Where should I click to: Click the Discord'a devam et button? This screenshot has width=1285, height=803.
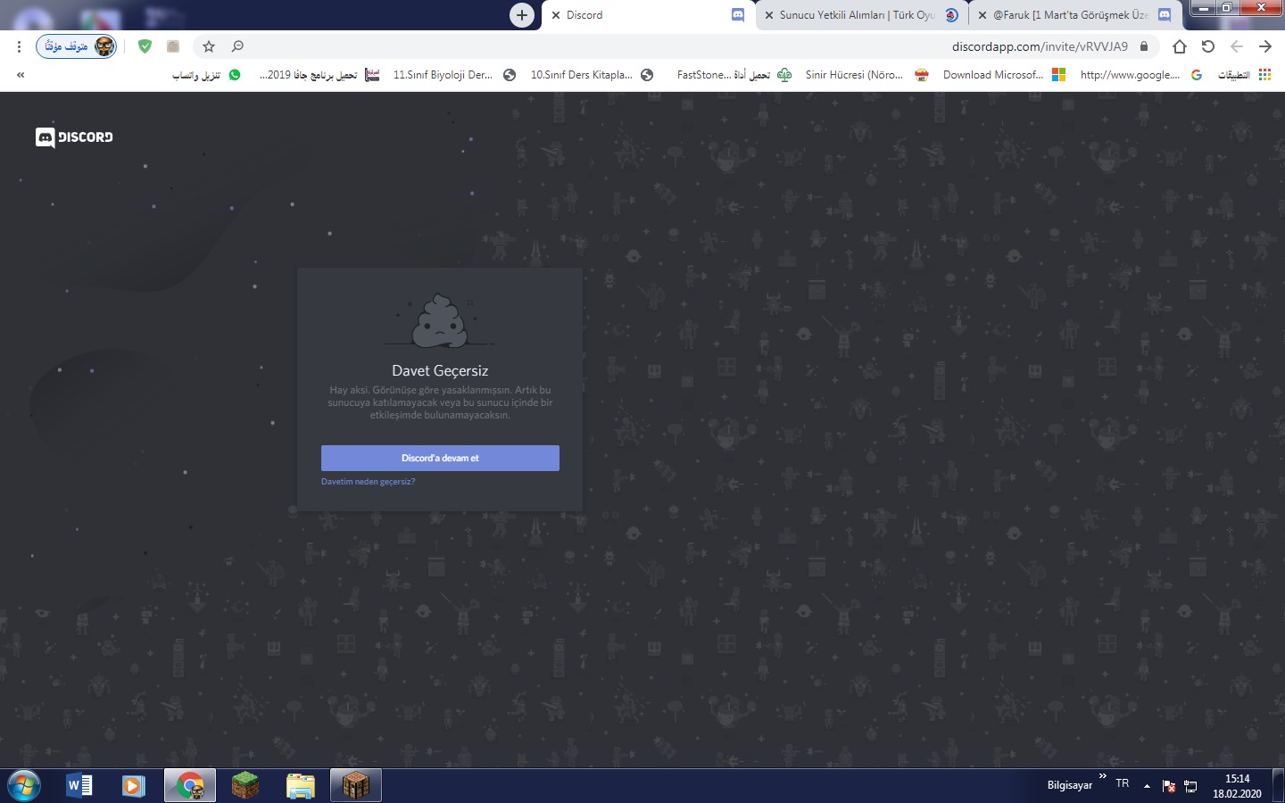(440, 458)
